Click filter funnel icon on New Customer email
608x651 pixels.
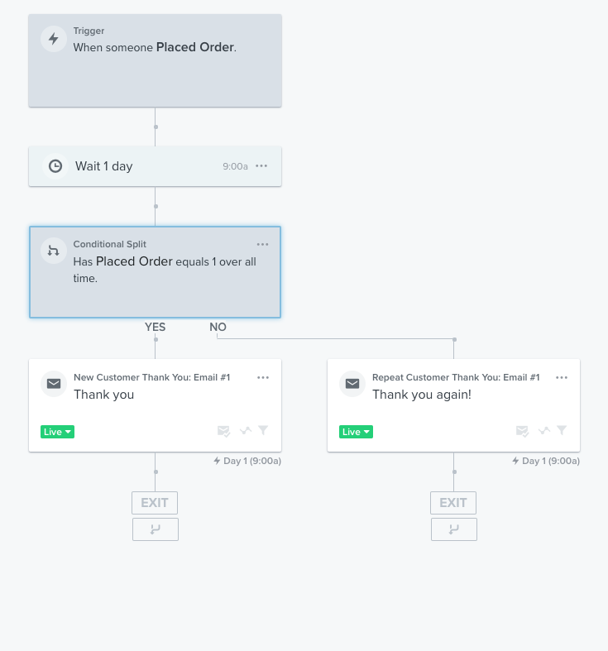(263, 430)
